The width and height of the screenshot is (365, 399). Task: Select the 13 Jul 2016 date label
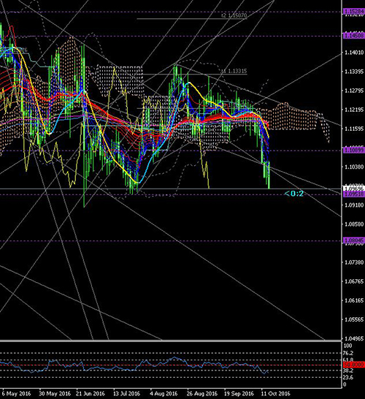coord(126,394)
